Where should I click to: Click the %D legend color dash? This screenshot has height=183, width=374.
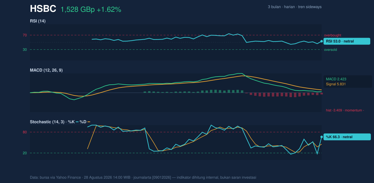(x=89, y=122)
